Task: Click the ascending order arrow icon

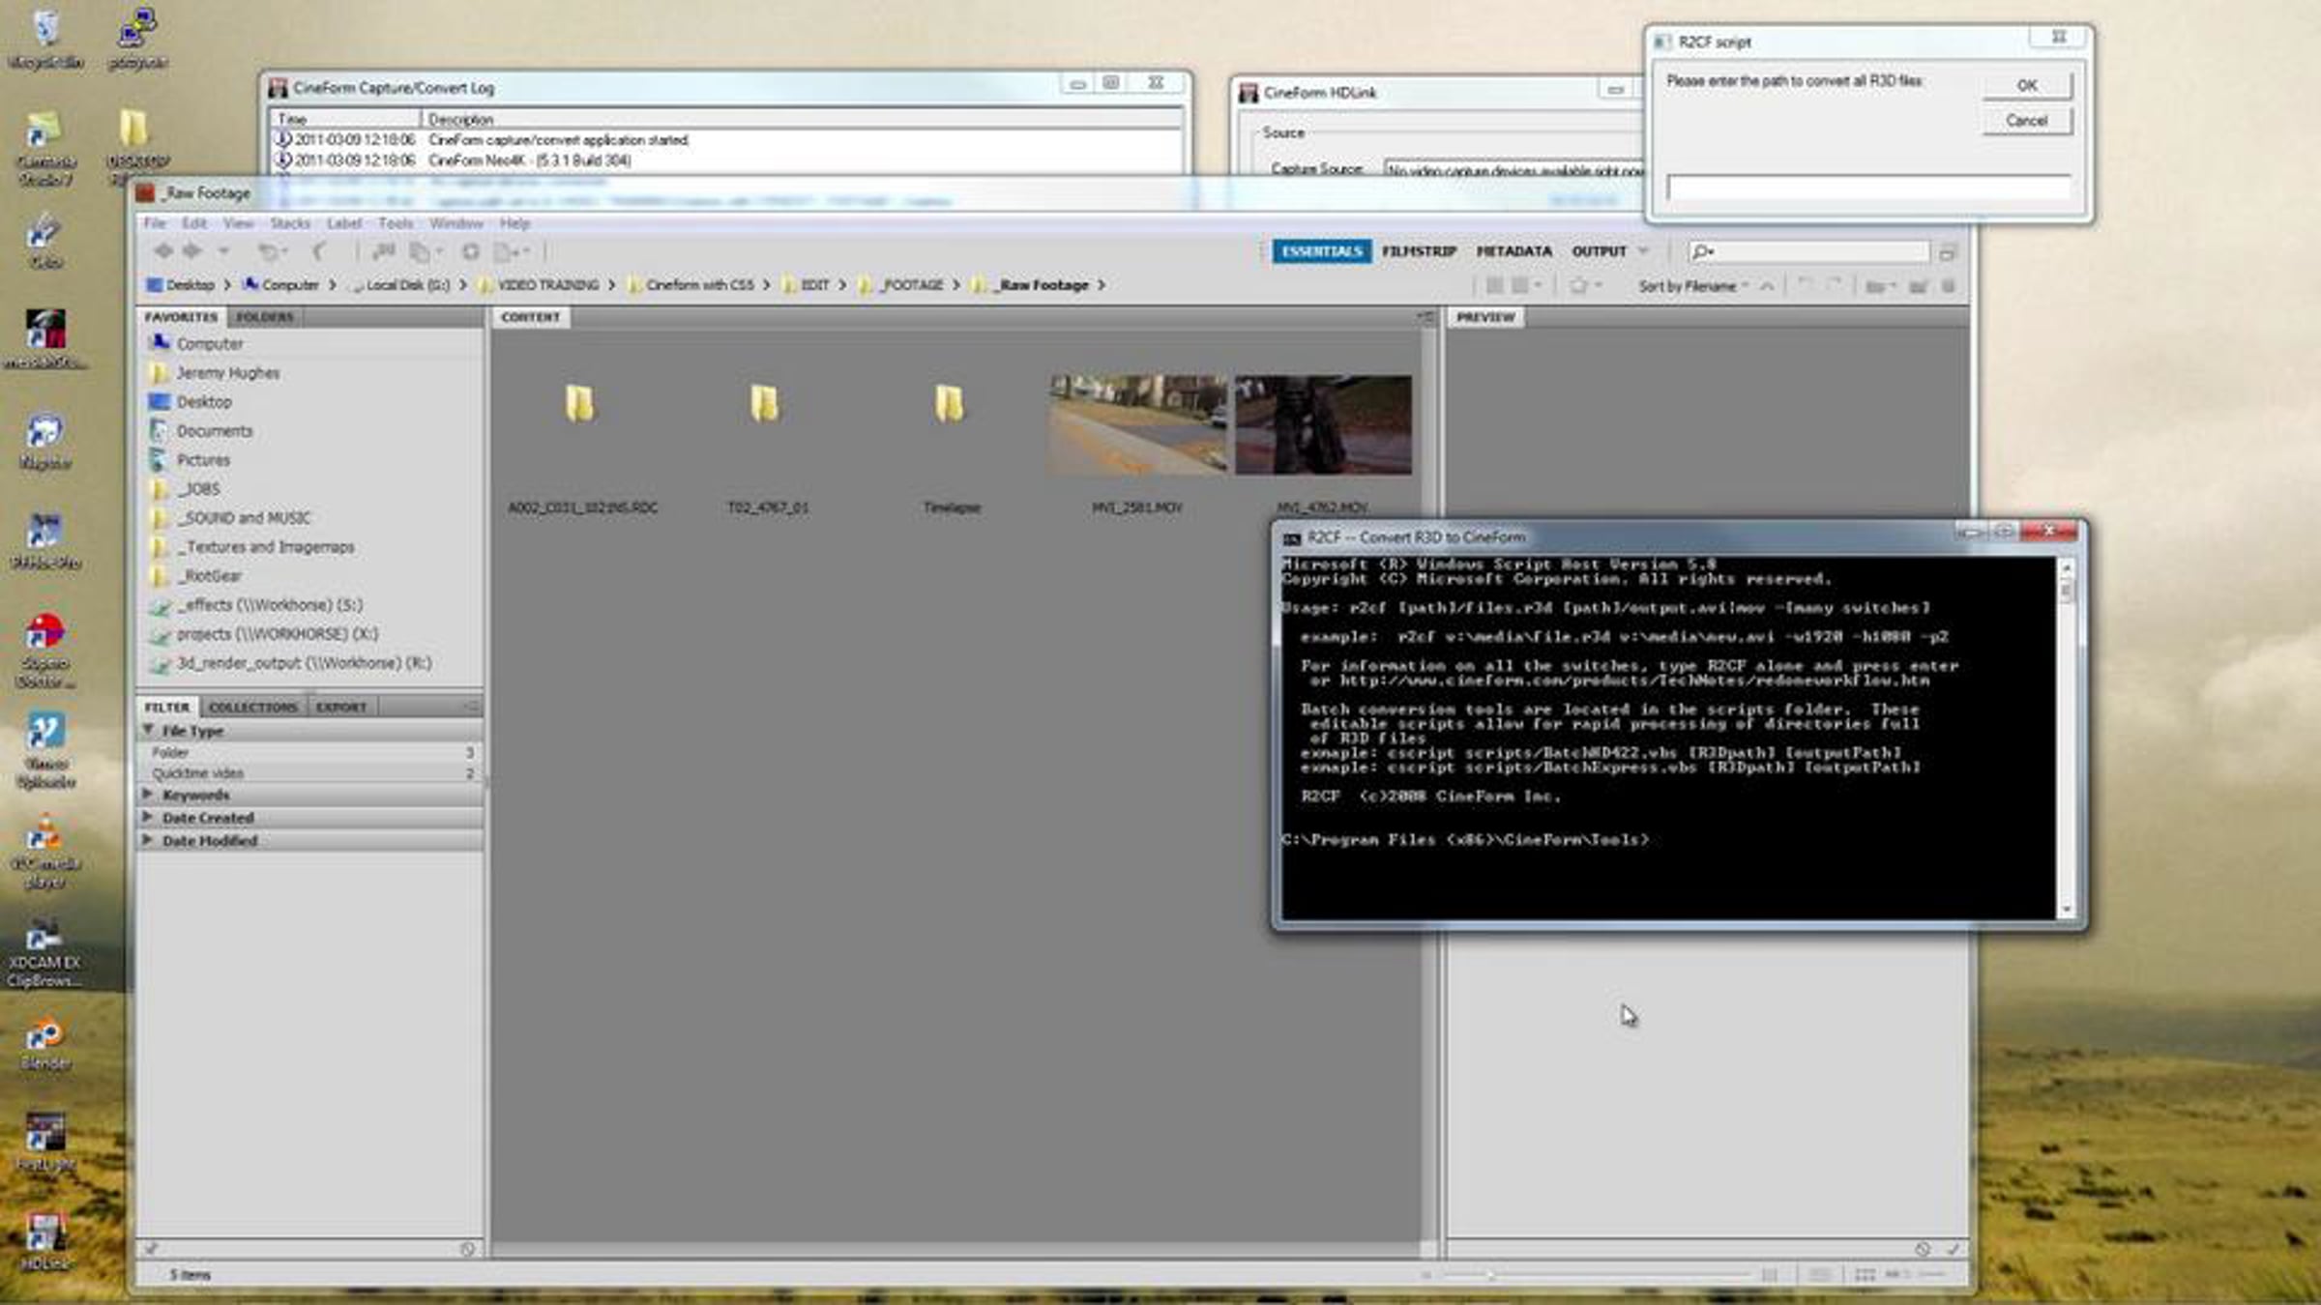Action: click(1767, 285)
